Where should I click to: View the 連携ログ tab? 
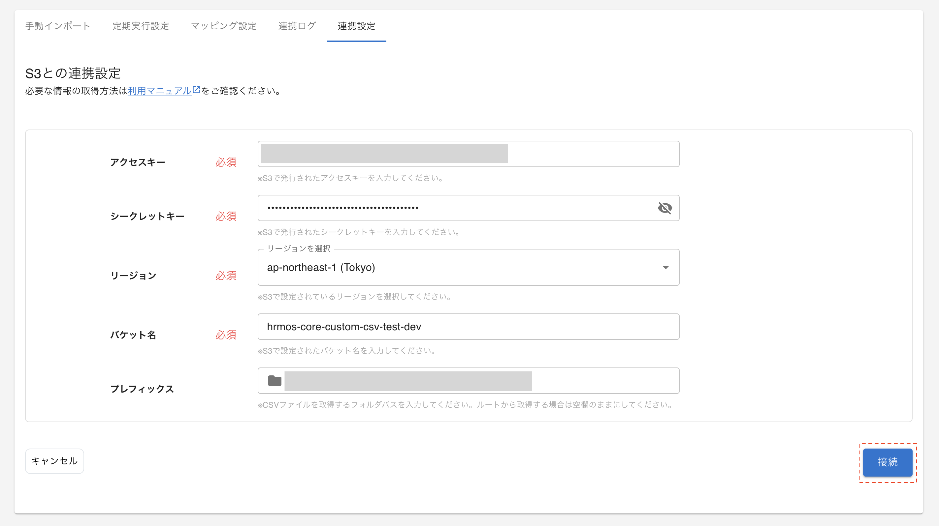pyautogui.click(x=297, y=26)
